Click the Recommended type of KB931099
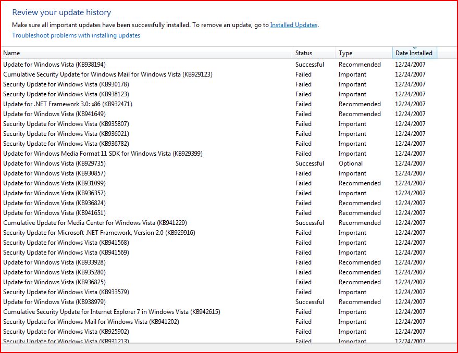 coord(360,183)
